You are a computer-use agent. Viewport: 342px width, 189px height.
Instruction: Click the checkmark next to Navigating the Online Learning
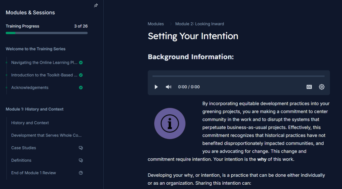(x=81, y=62)
